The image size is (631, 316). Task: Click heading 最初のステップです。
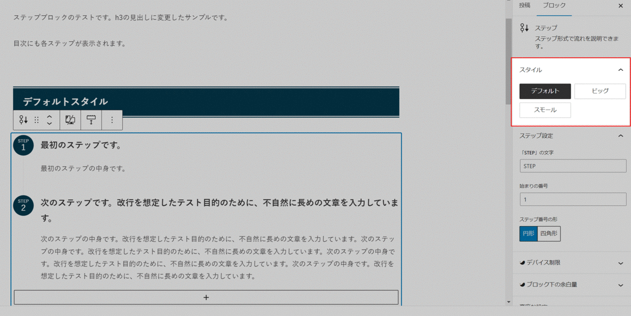tap(81, 145)
